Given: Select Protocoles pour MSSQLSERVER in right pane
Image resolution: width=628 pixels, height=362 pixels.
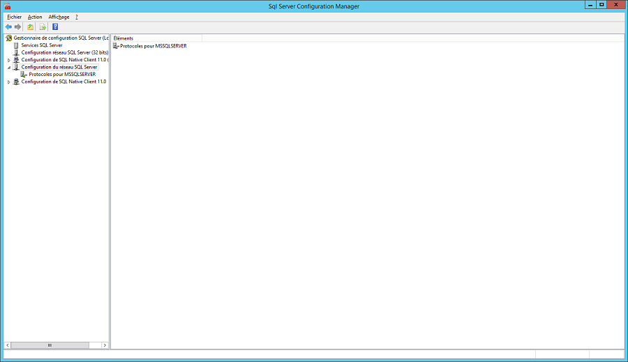Looking at the screenshot, I should [154, 46].
